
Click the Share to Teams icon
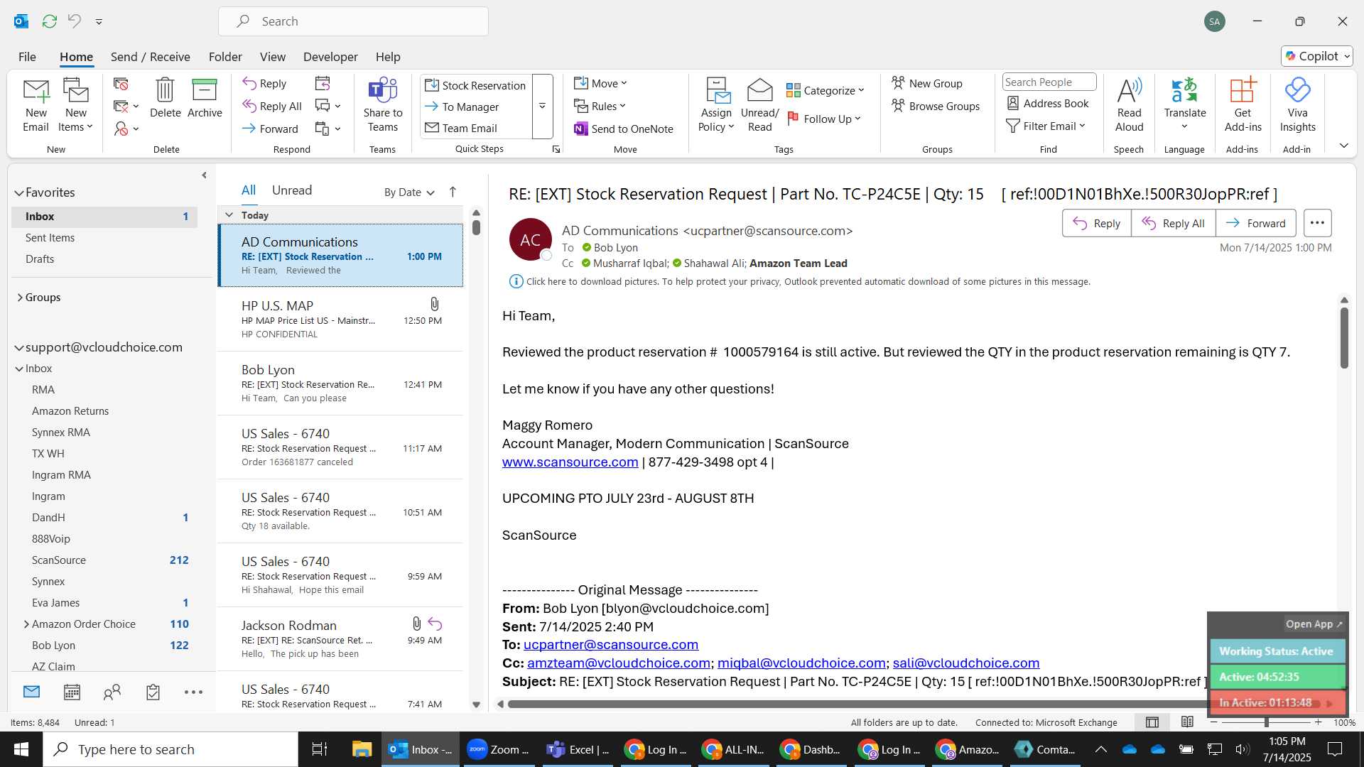(x=382, y=105)
